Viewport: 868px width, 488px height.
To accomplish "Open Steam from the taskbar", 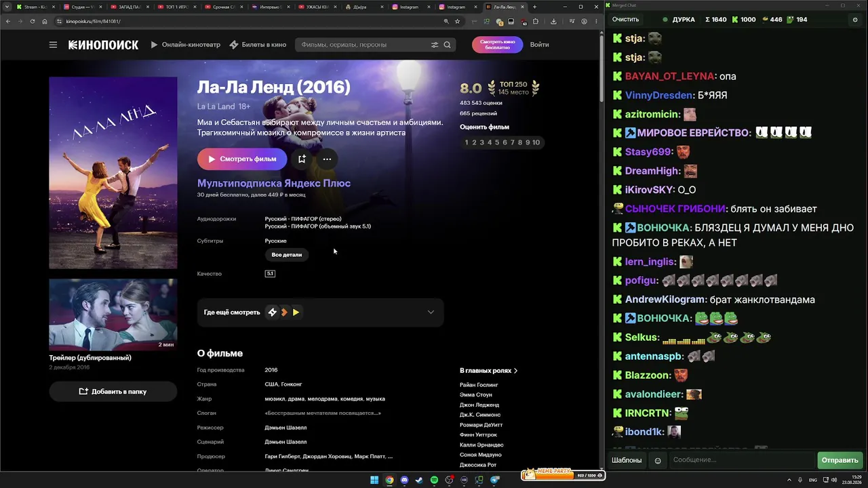I will [x=419, y=480].
